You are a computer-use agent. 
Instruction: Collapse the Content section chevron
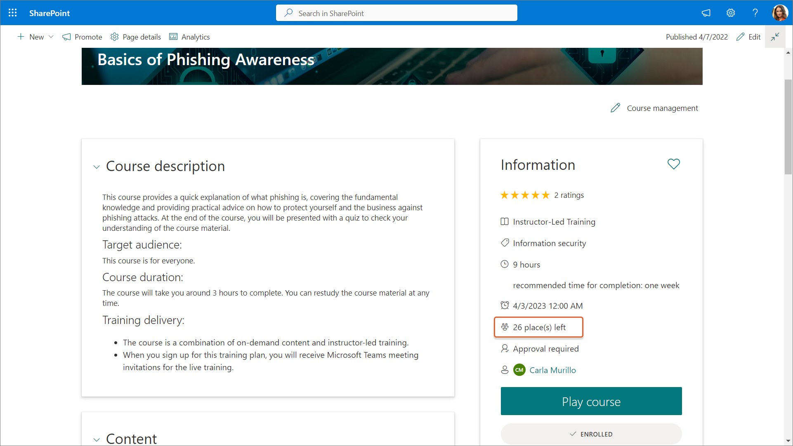click(x=97, y=439)
